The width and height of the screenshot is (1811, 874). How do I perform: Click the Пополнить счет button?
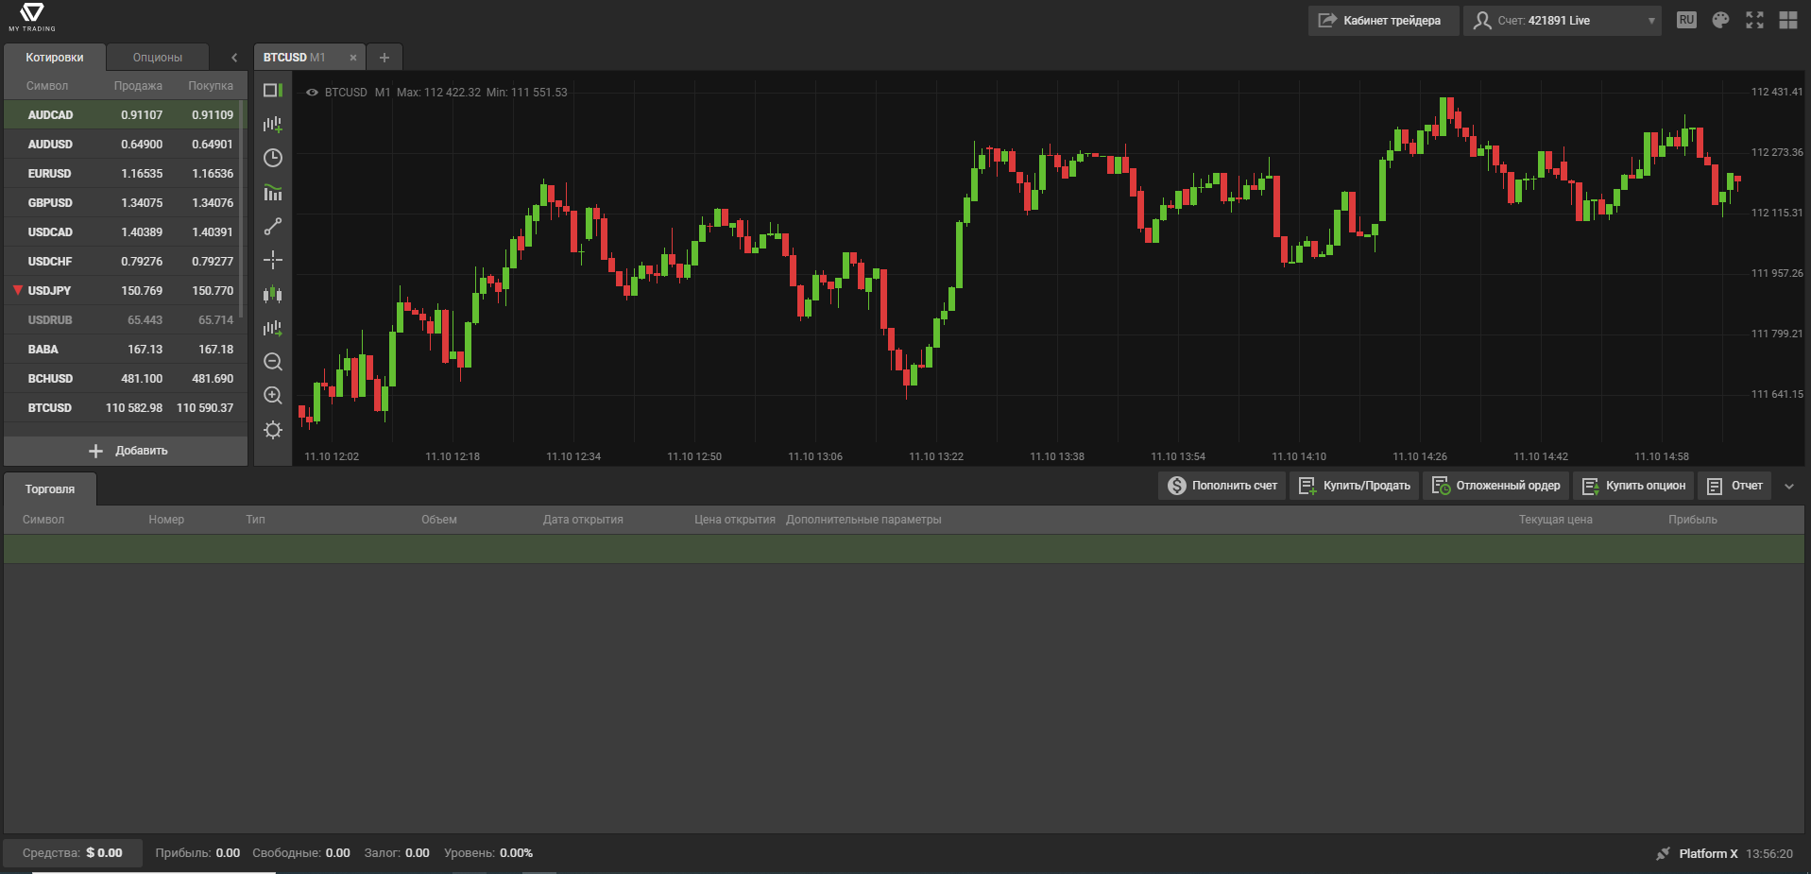(1222, 486)
